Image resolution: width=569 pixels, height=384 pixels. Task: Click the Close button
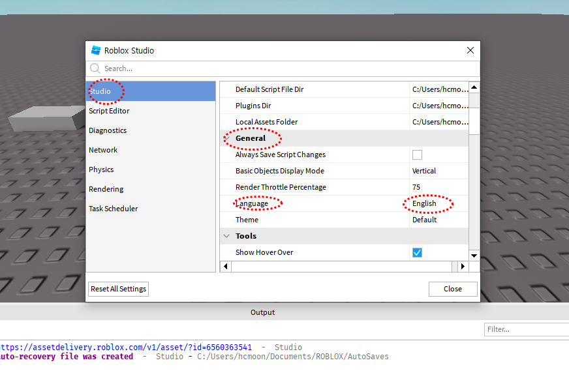click(453, 289)
